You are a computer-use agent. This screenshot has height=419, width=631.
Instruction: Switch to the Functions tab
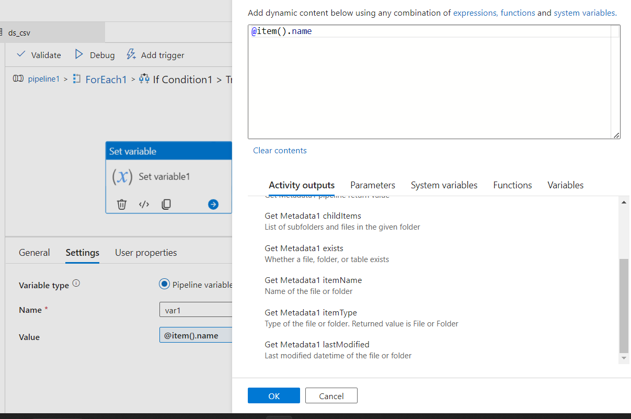[512, 185]
